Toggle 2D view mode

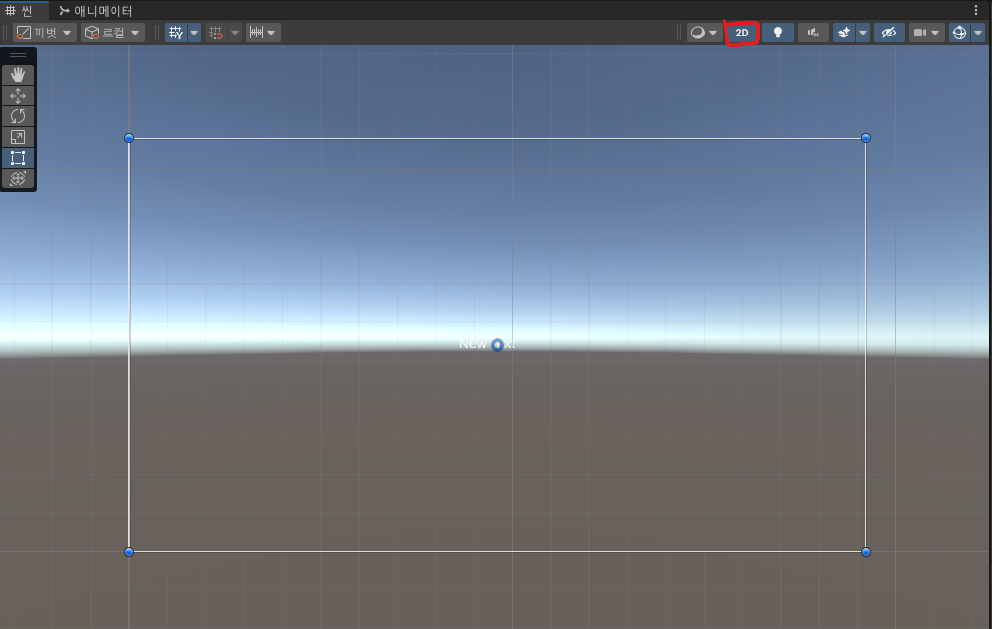[740, 32]
